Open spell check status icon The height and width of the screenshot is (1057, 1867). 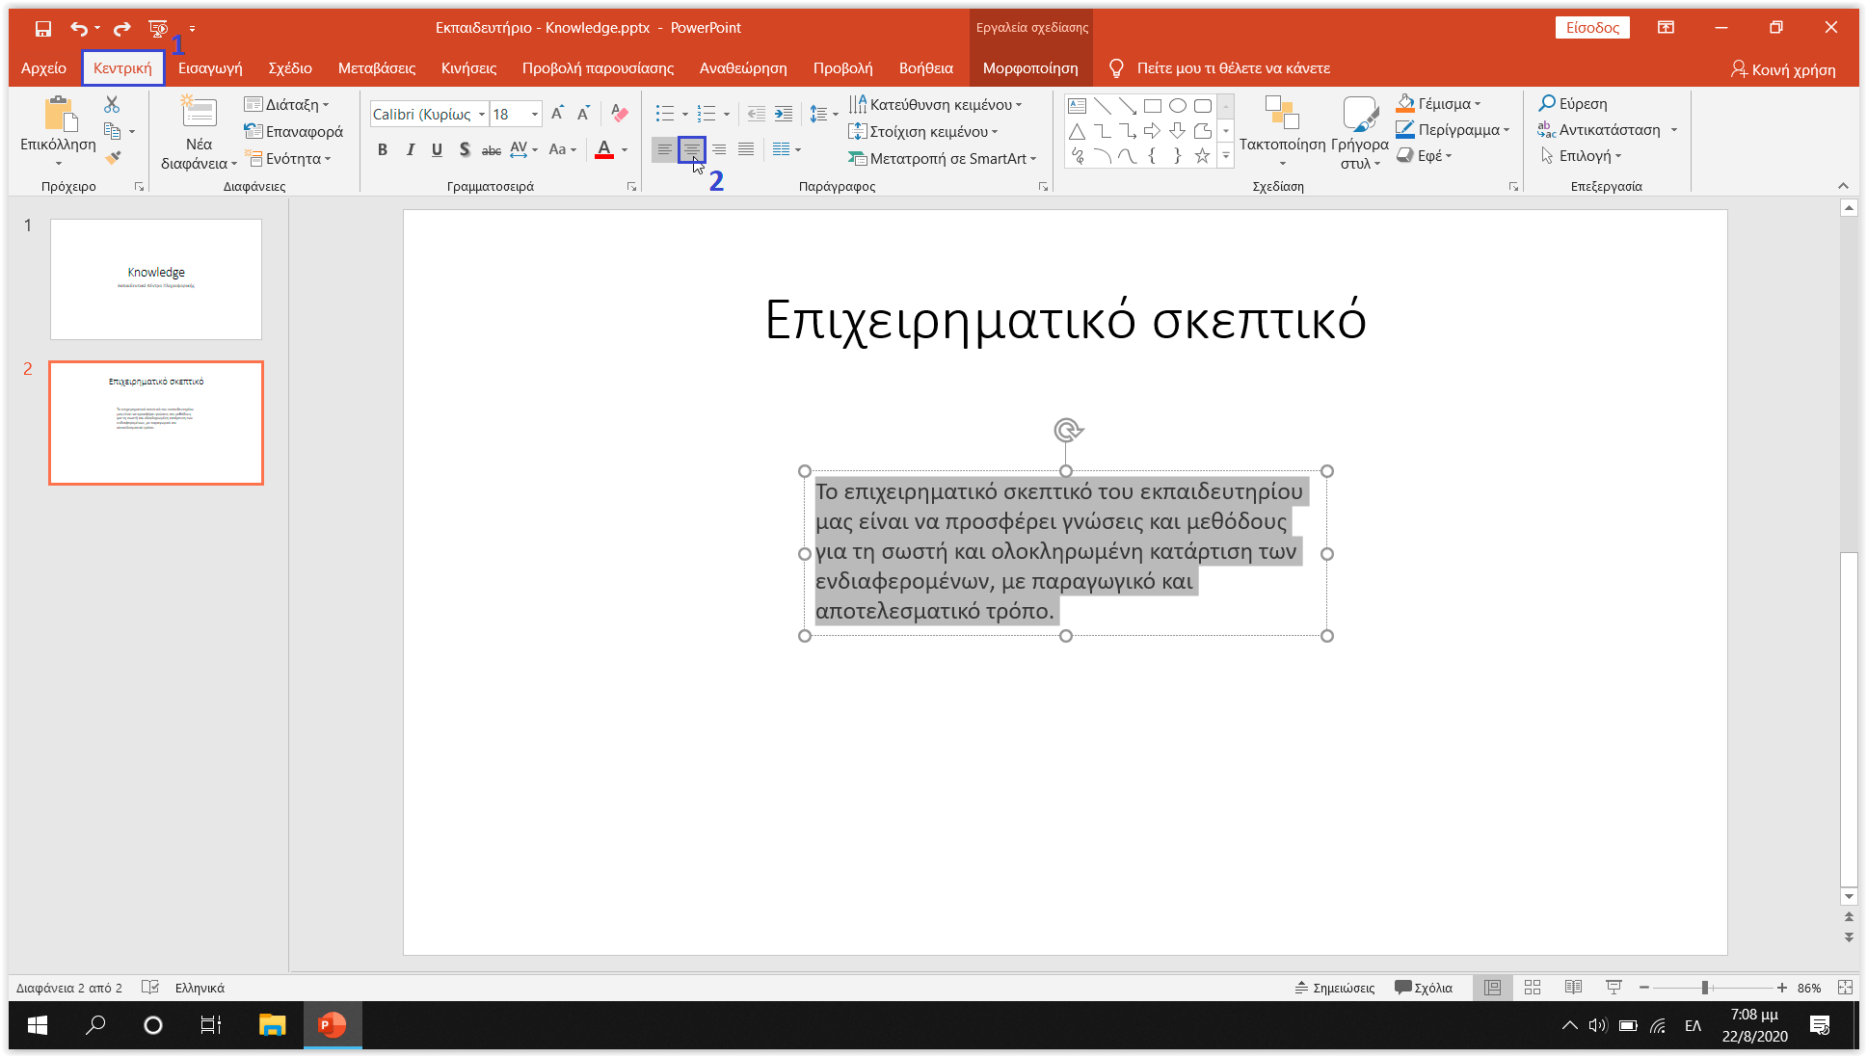tap(149, 988)
